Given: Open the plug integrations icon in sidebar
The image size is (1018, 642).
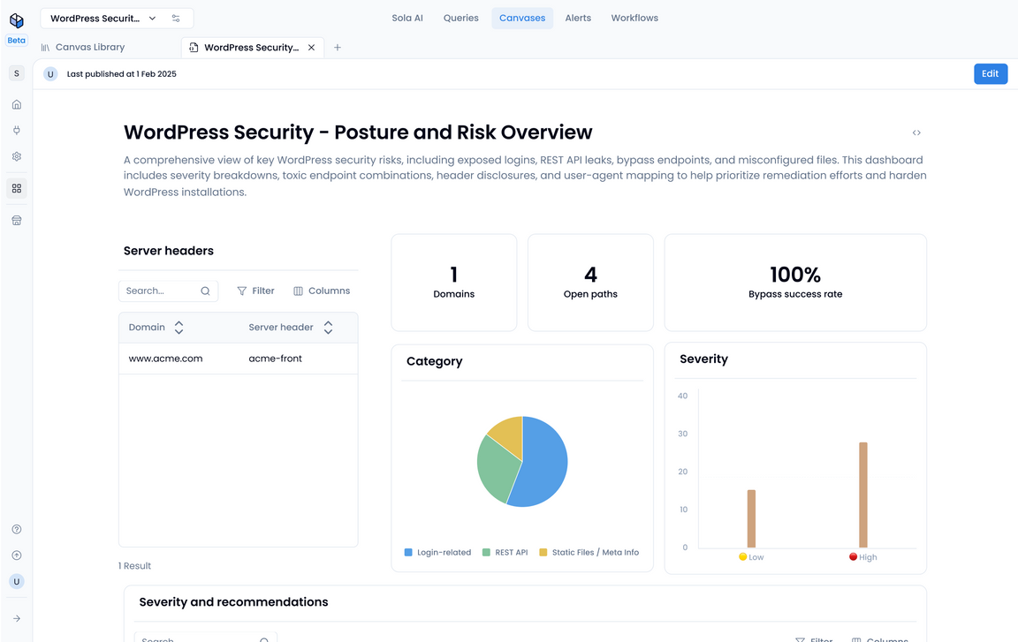Looking at the screenshot, I should (x=17, y=131).
